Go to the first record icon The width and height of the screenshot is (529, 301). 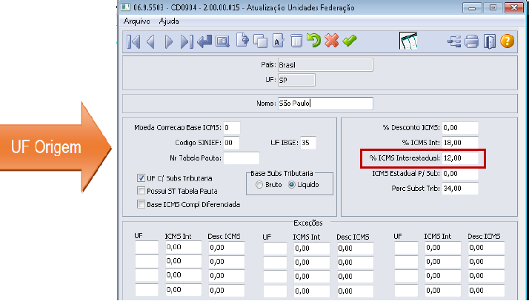(x=133, y=41)
